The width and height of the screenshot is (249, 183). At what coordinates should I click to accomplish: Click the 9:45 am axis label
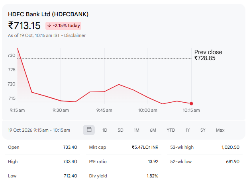click(104, 110)
